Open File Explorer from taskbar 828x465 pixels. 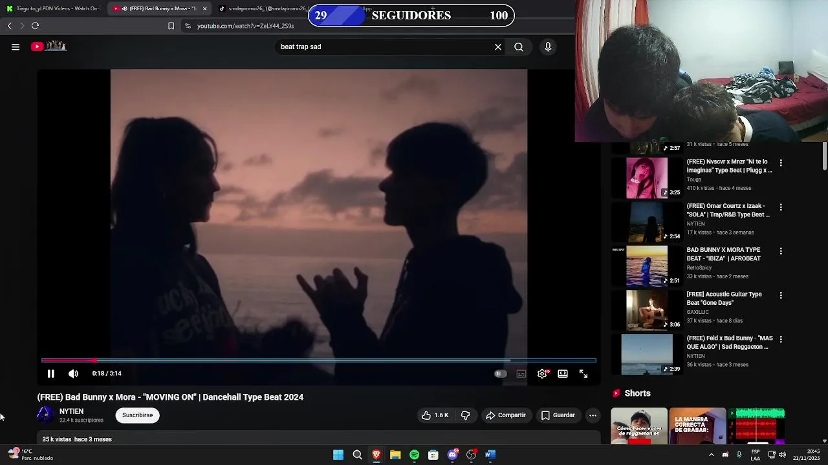click(x=395, y=455)
